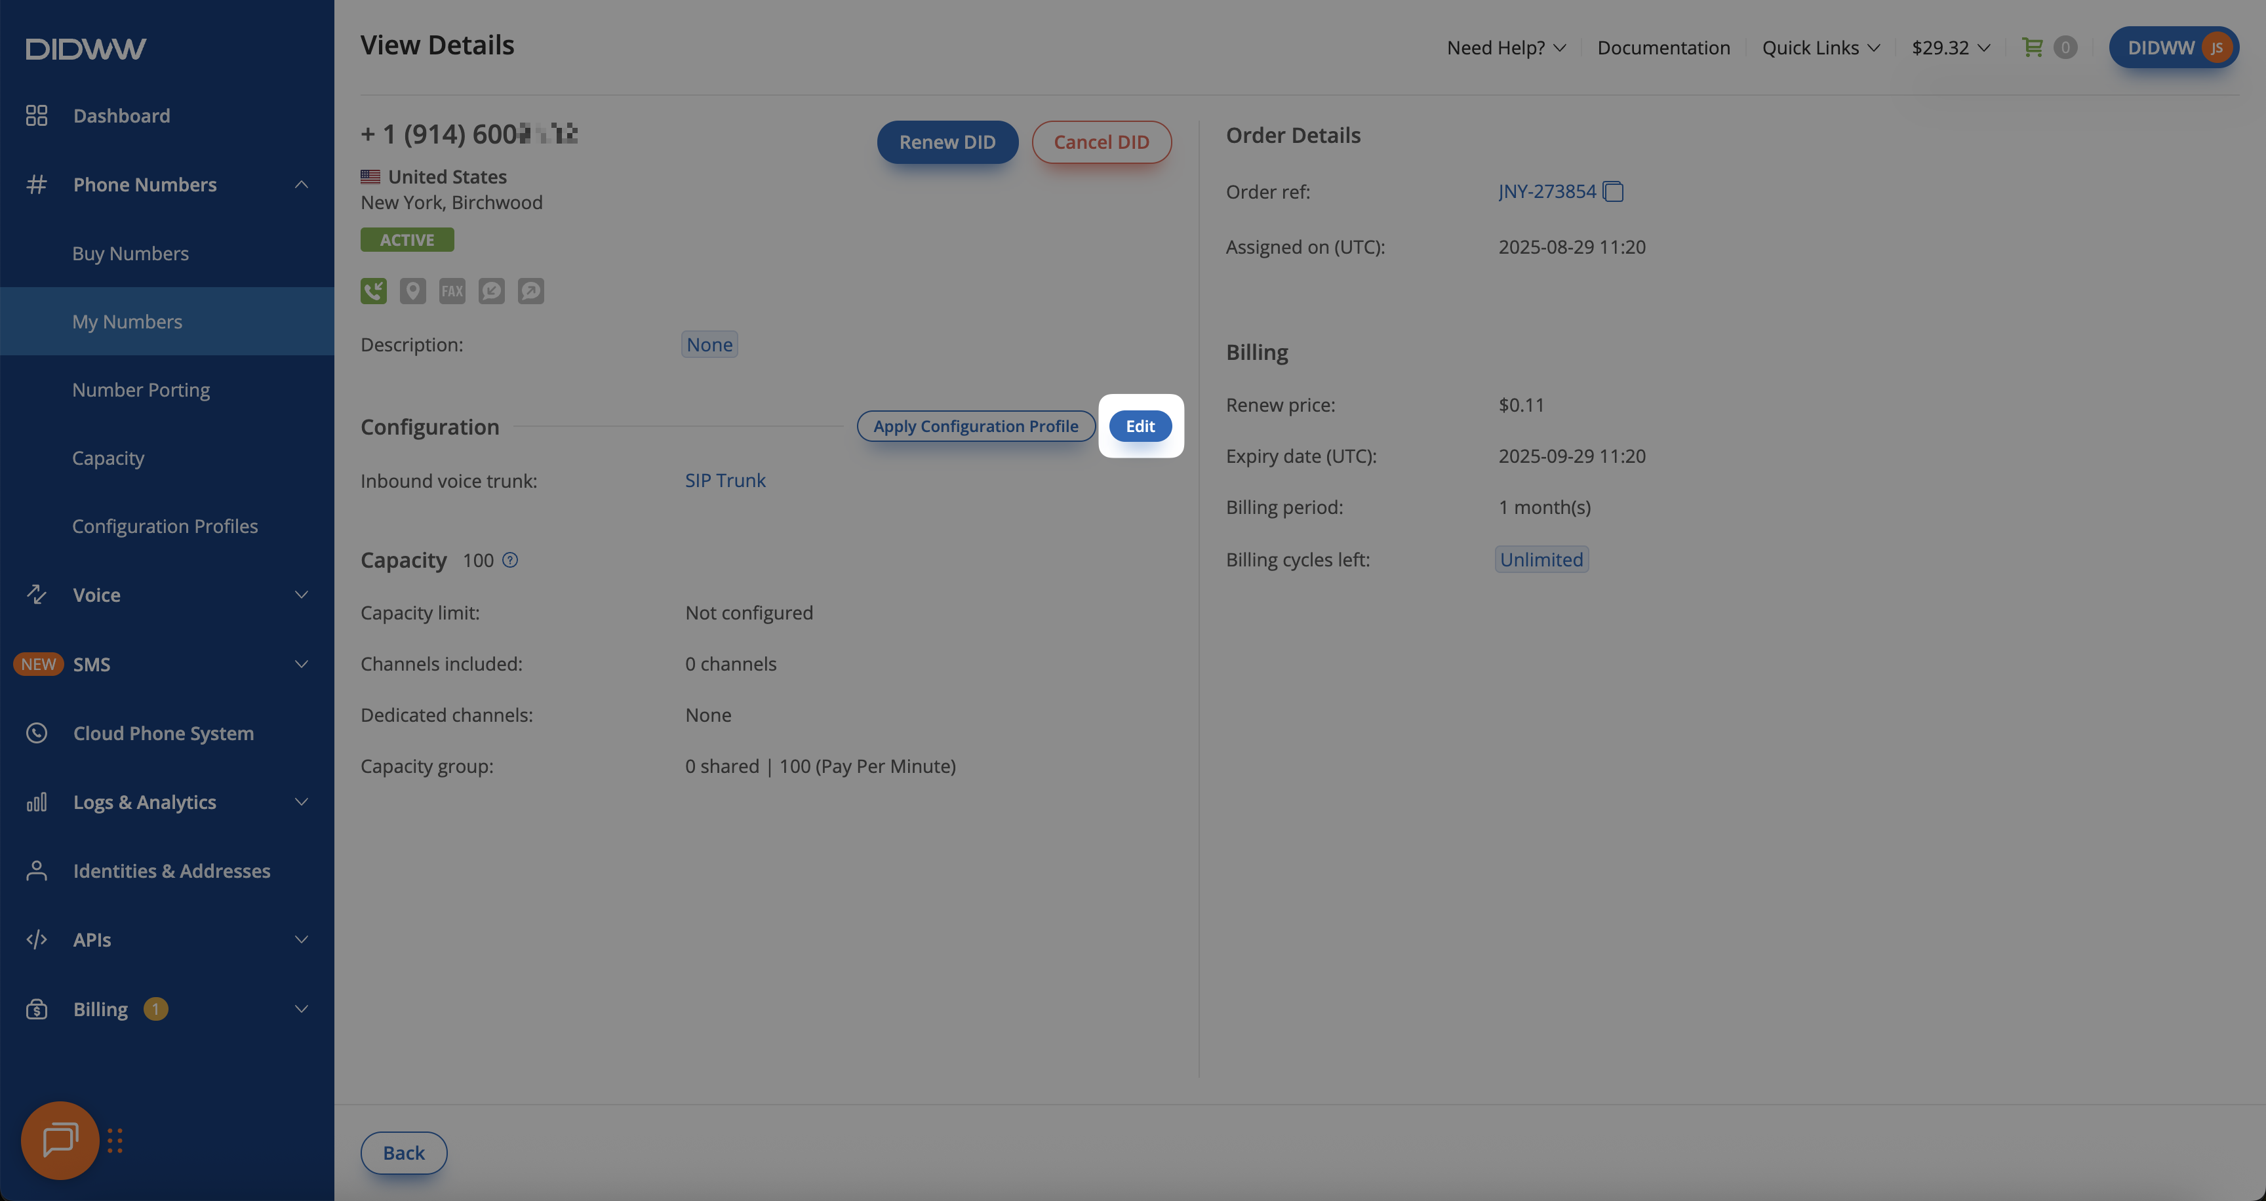Click the inbound SMS feature icon

(492, 291)
